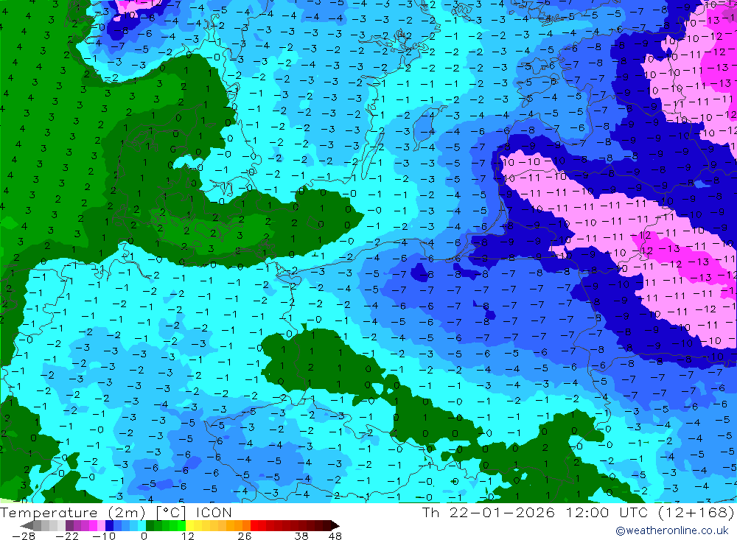737x540 pixels.
Task: Click the 38 legend label
Action: [301, 536]
